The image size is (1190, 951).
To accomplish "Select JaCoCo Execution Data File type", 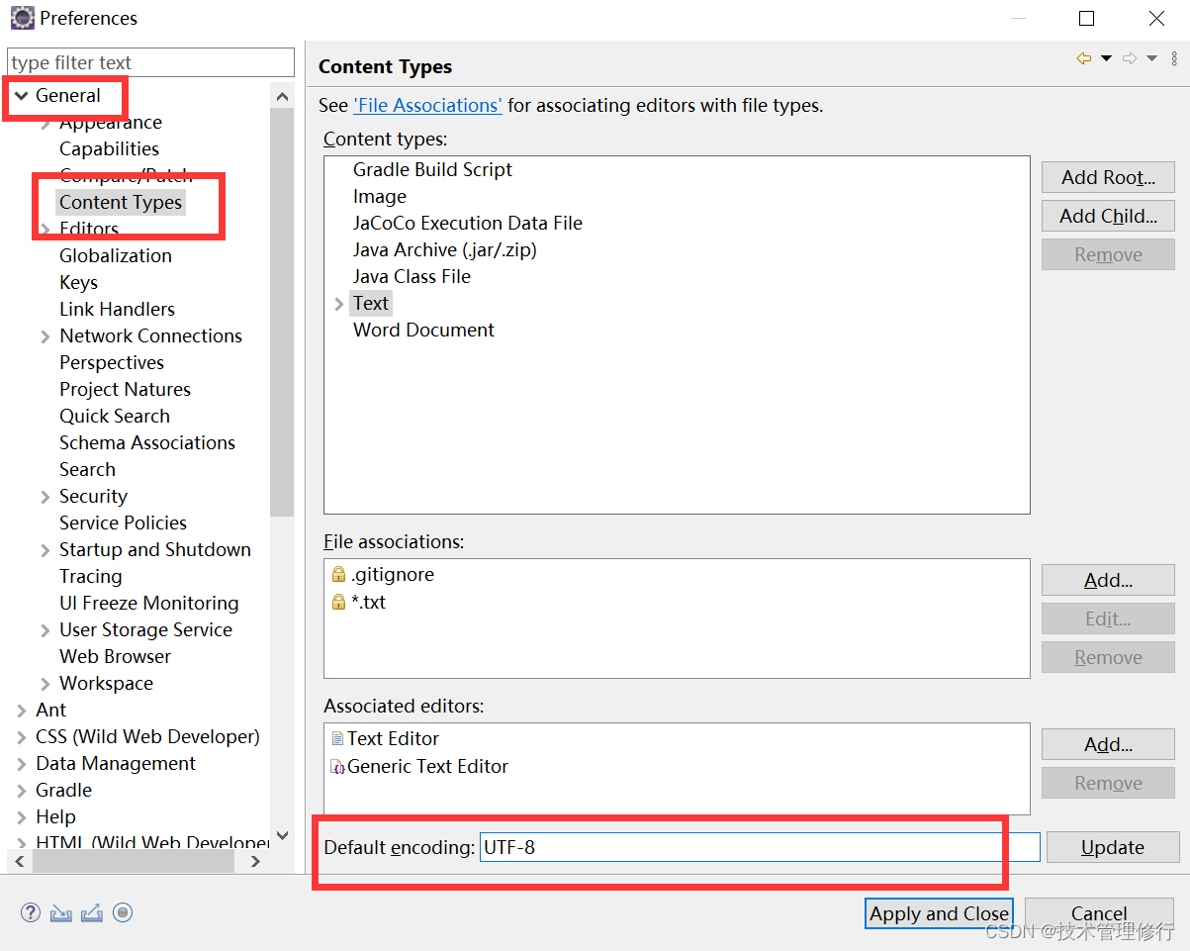I will pos(468,223).
